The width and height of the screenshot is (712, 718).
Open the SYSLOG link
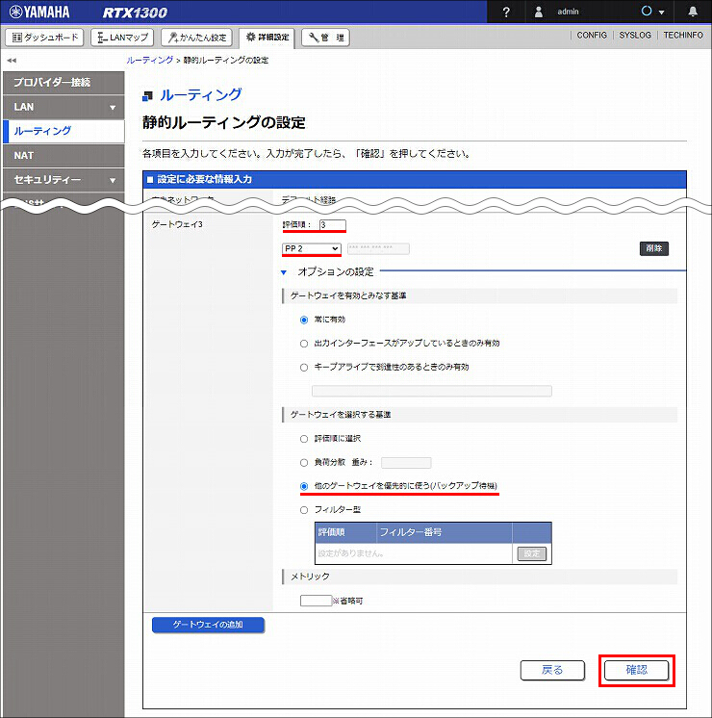click(635, 36)
